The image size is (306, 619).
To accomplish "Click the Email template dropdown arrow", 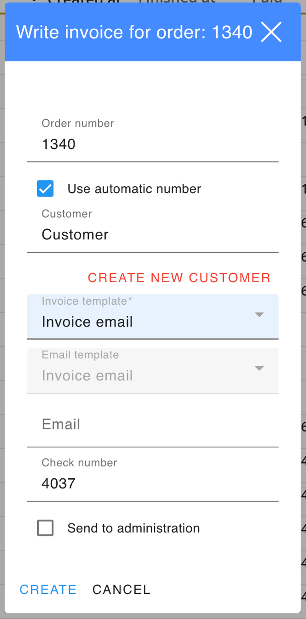I will coord(259,368).
